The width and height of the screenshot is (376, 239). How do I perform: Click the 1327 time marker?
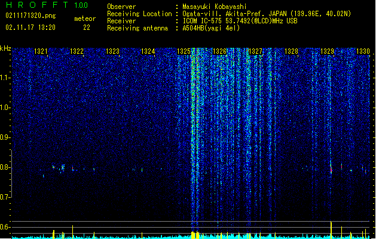point(255,51)
